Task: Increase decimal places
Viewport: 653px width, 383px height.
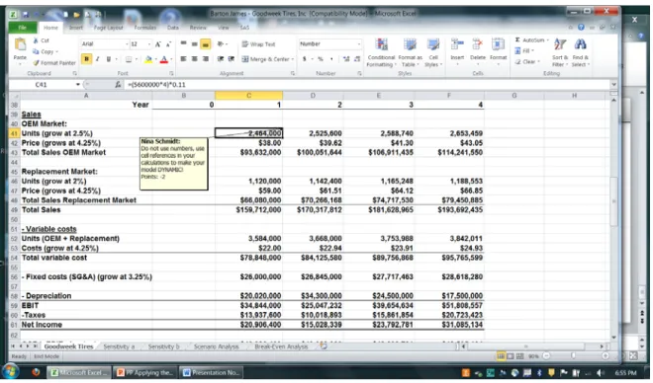Action: click(x=346, y=59)
